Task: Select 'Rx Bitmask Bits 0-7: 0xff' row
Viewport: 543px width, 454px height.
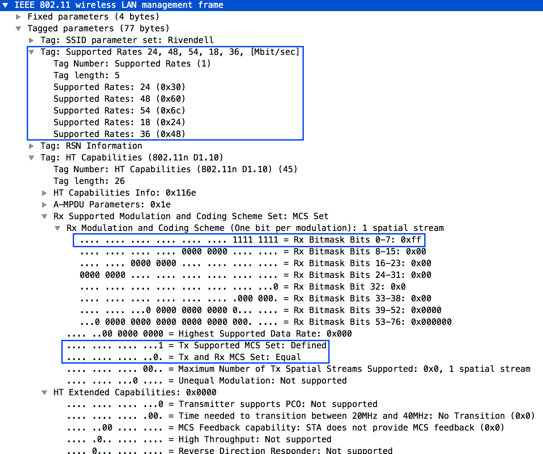Action: pos(251,240)
